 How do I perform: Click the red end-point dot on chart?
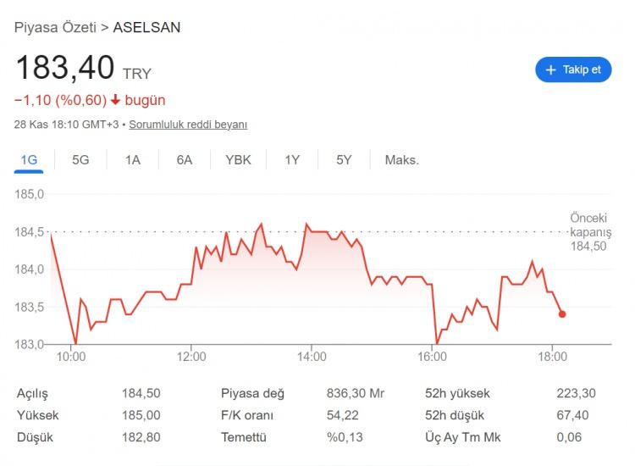click(x=562, y=313)
